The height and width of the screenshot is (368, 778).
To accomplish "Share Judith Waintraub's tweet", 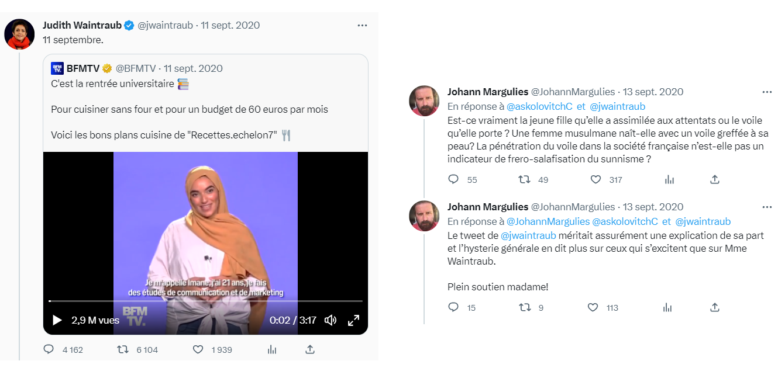I will [x=310, y=349].
